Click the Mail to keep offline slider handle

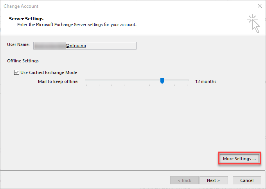point(162,81)
